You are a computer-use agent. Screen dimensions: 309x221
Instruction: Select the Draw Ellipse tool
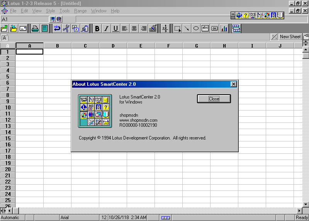pos(196,28)
